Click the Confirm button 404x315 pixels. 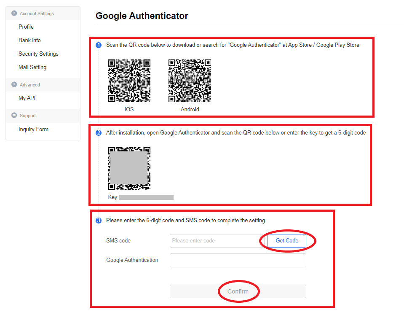tap(238, 291)
